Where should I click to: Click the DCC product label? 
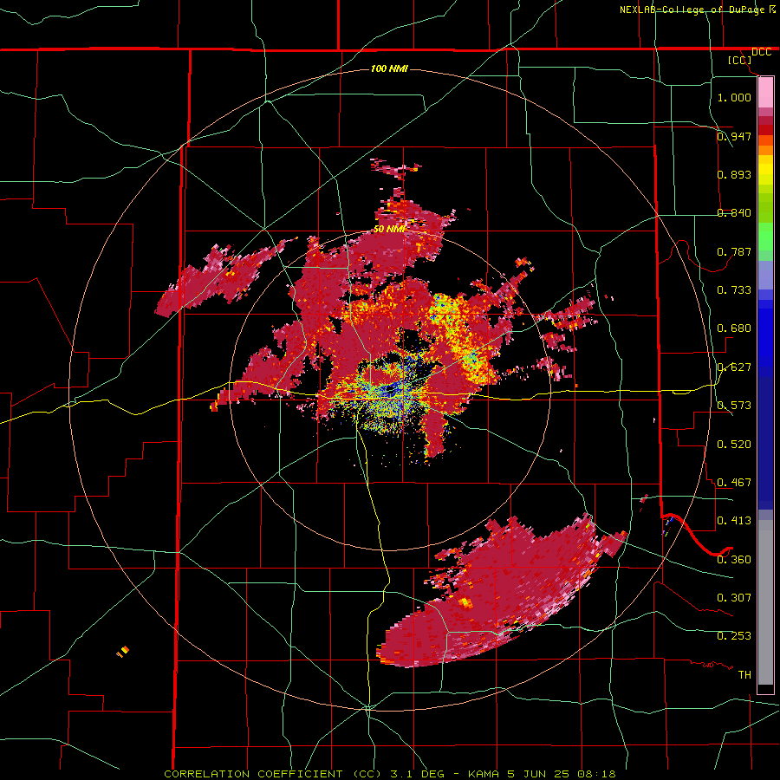pyautogui.click(x=761, y=52)
